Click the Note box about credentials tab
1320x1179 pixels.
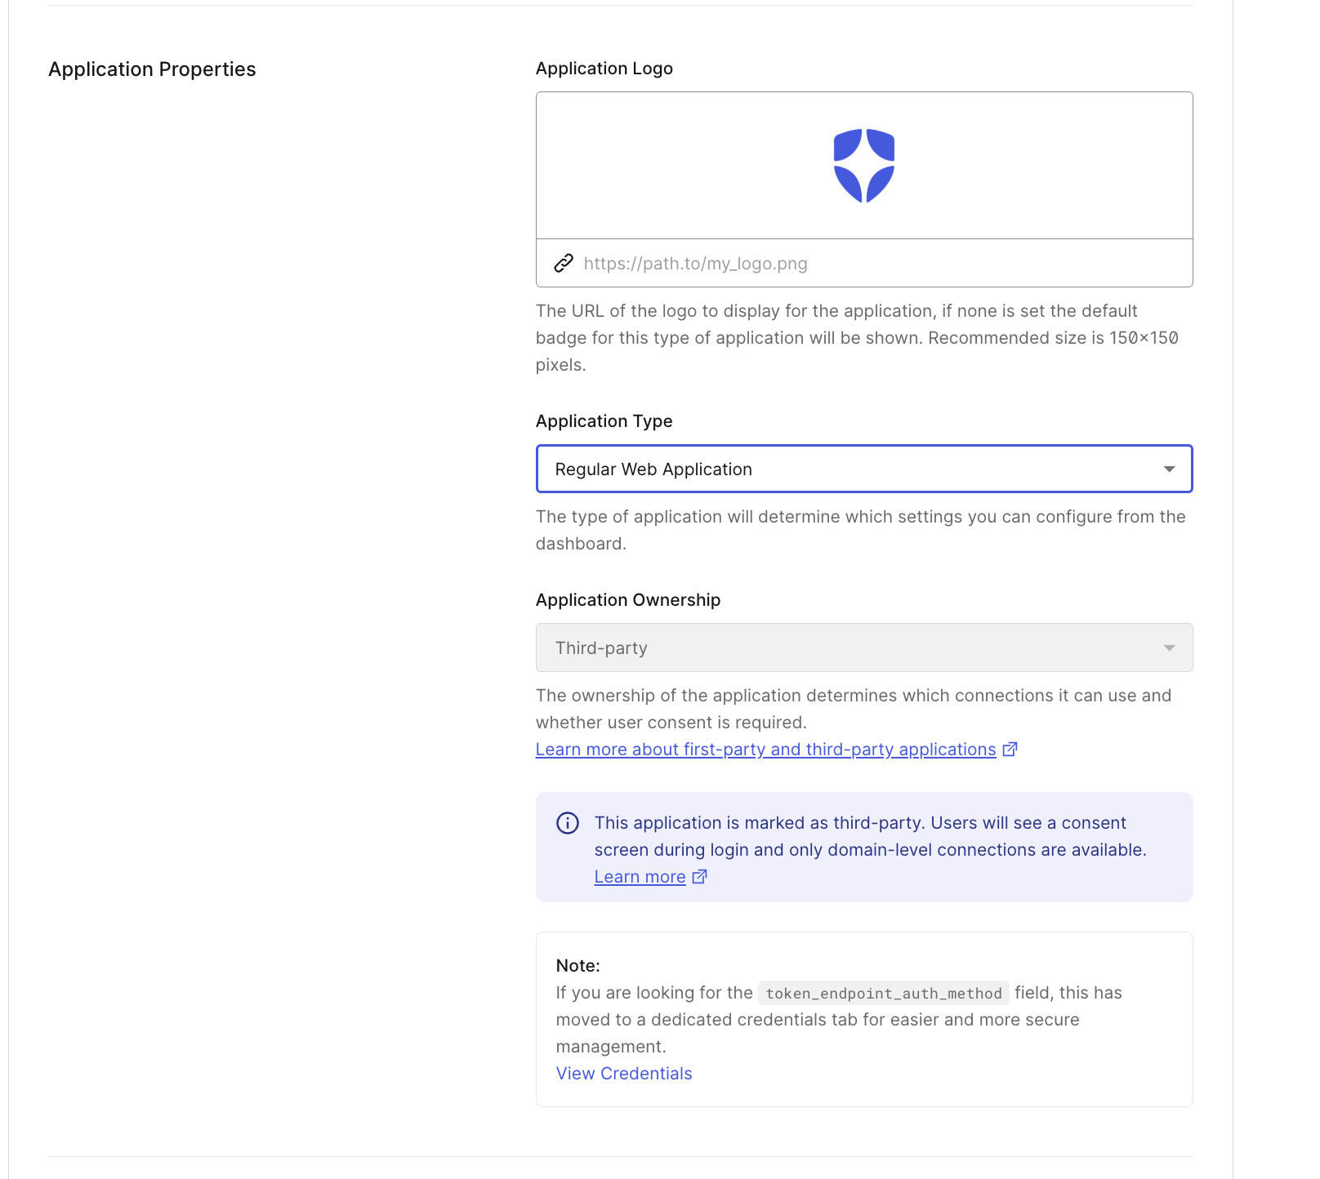[864, 1019]
